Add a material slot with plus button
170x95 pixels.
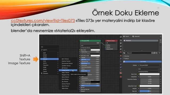click(161, 40)
